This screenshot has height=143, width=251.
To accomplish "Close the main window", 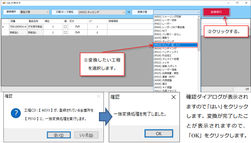I will click(x=246, y=3).
